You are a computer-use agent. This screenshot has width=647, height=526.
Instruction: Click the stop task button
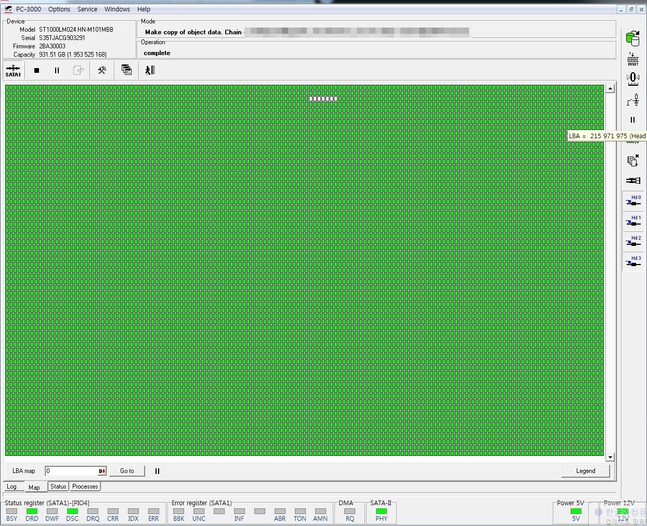36,70
